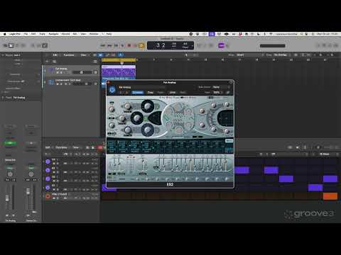Click the yellow cycle range in ruler
The width and height of the screenshot is (341, 255).
119,59
